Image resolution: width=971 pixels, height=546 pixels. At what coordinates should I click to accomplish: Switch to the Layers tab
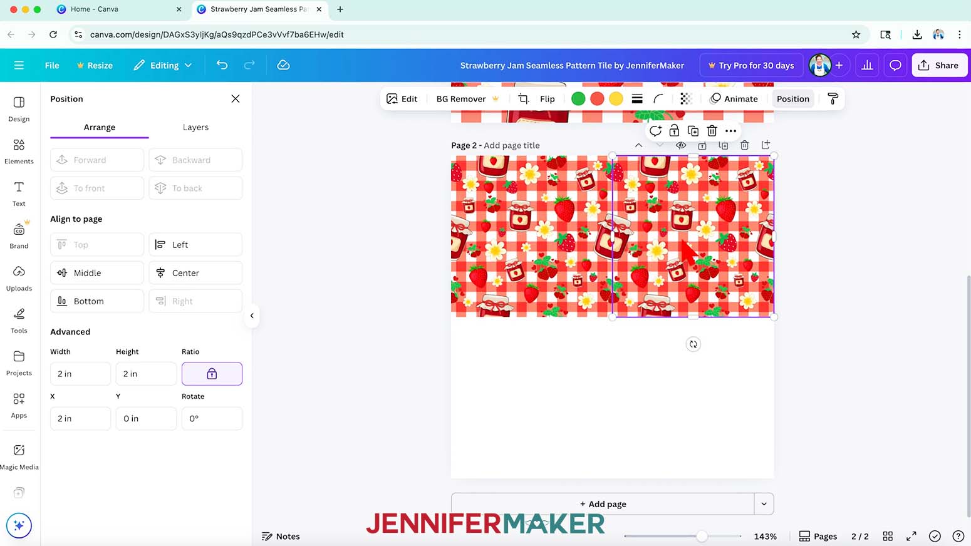pos(195,127)
